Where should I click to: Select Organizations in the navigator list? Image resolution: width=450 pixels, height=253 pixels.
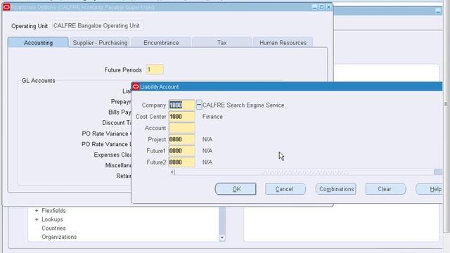[59, 237]
